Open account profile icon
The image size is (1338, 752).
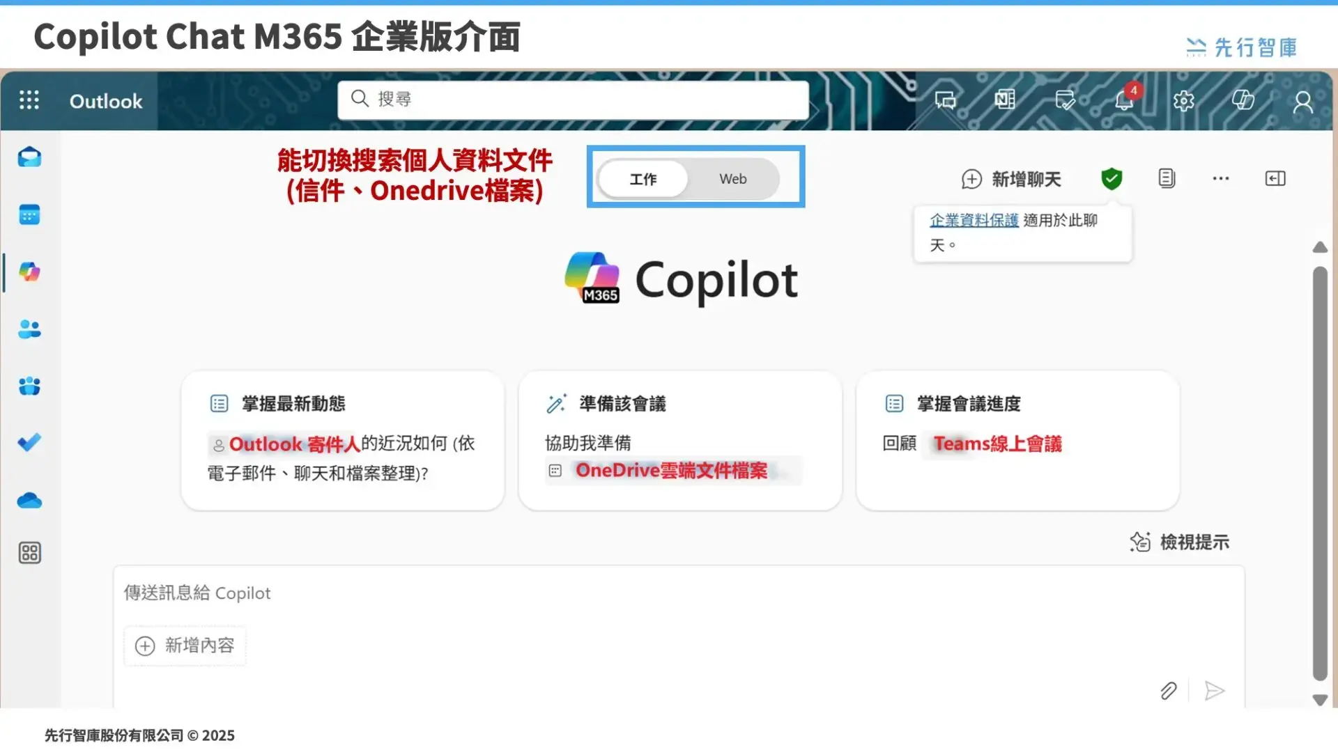tap(1302, 102)
